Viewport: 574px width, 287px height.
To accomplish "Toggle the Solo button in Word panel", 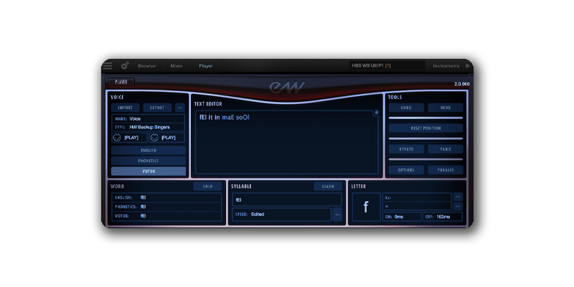I will click(x=207, y=187).
